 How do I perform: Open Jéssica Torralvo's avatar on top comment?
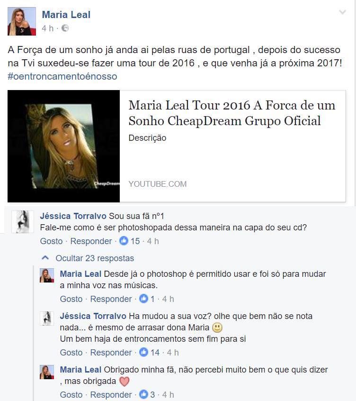coord(23,221)
